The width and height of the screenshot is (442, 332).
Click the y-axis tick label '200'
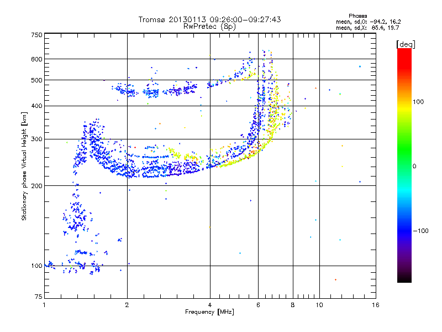[x=37, y=186]
